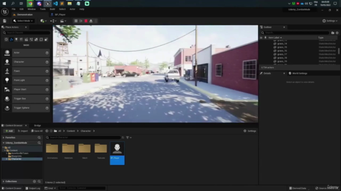
Task: Select the Basic shapes category icon
Action: tap(11, 40)
